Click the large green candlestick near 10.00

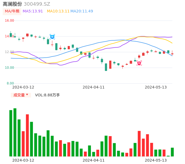[106, 67]
